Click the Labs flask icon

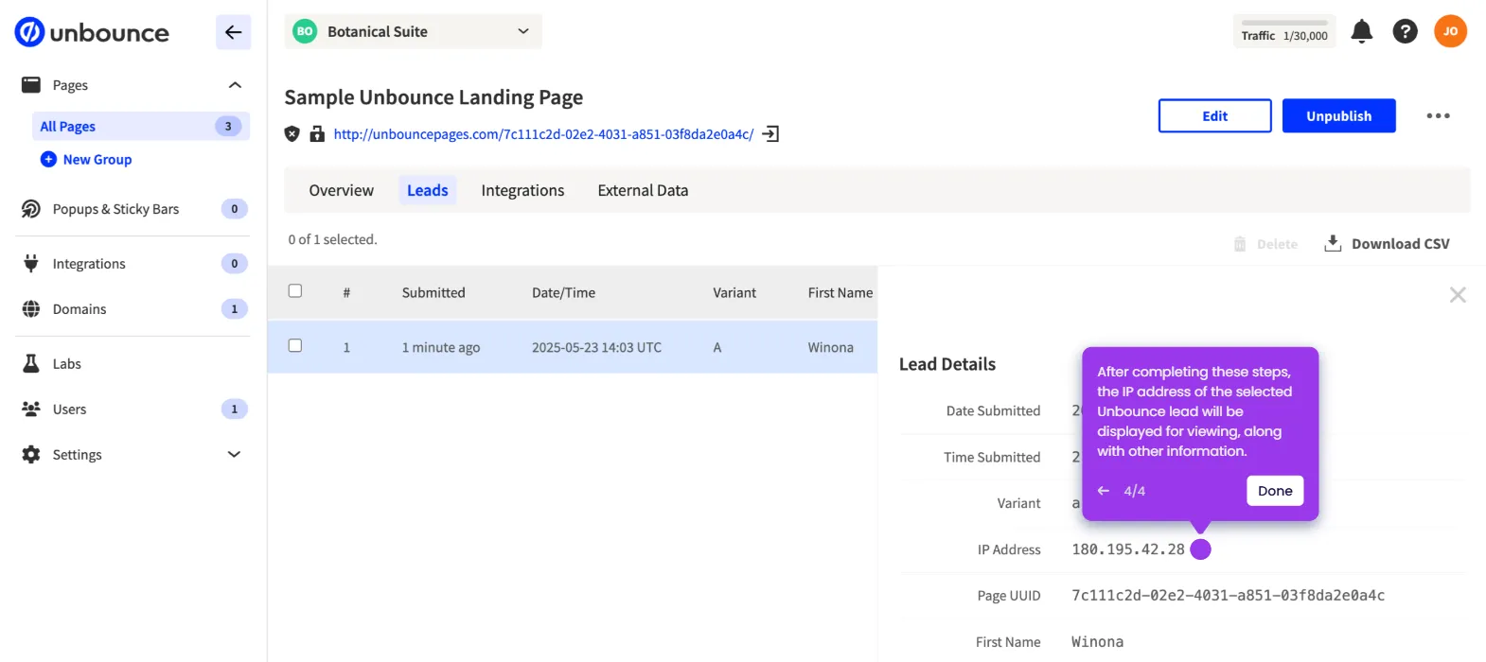tap(31, 364)
